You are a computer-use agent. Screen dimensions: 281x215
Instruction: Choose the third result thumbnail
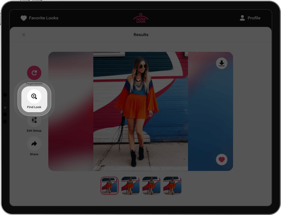(x=151, y=186)
